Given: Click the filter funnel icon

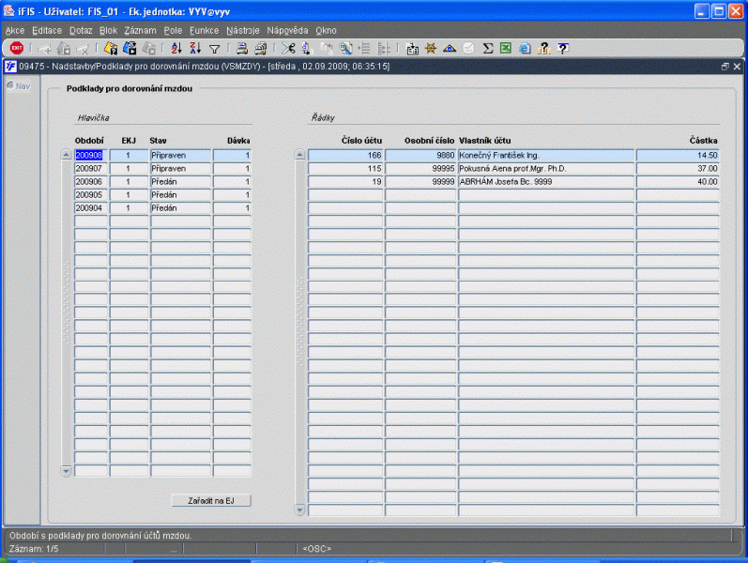Looking at the screenshot, I should point(214,49).
